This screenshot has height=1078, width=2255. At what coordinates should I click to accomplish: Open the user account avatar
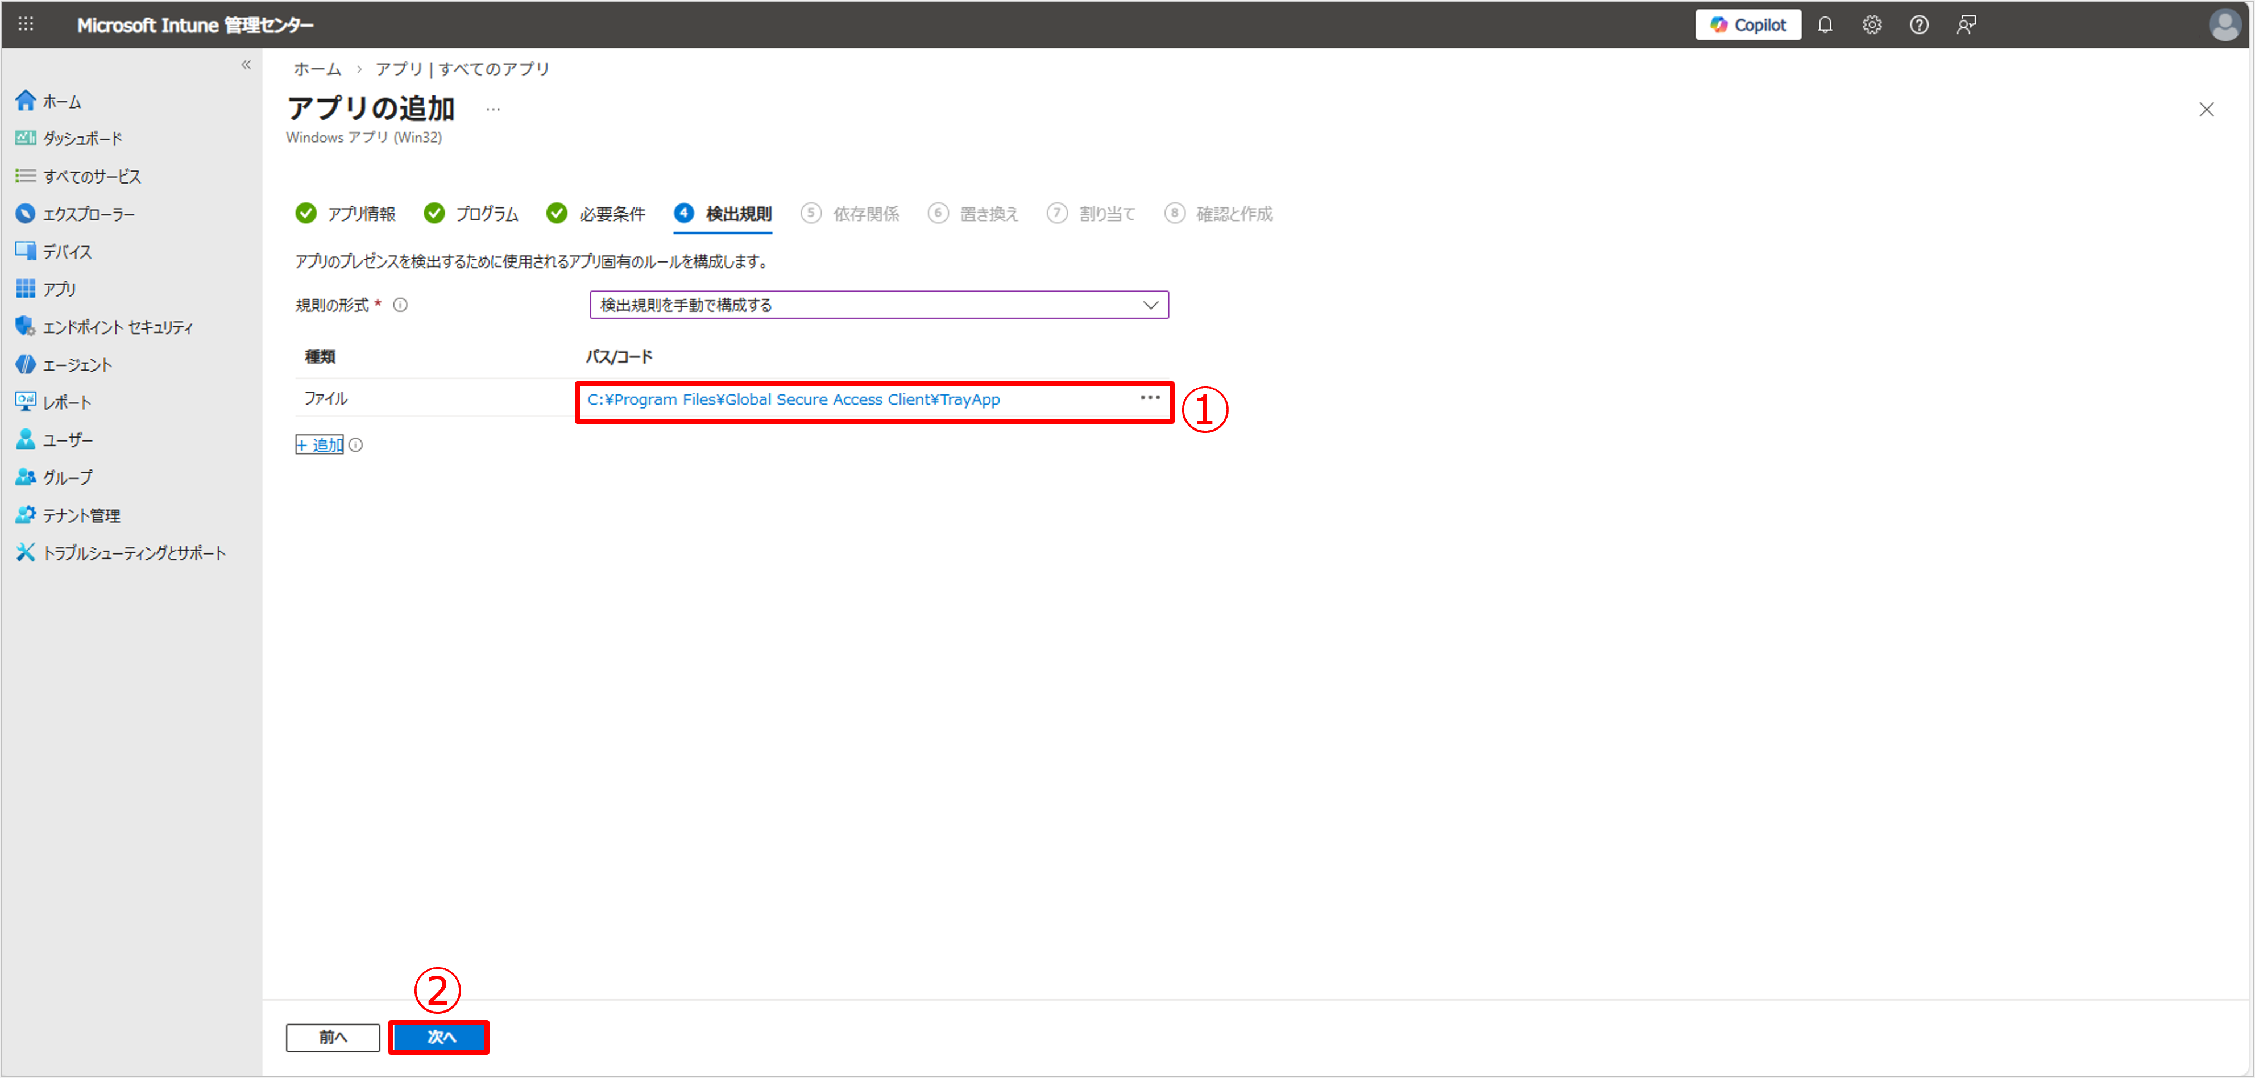tap(2224, 24)
